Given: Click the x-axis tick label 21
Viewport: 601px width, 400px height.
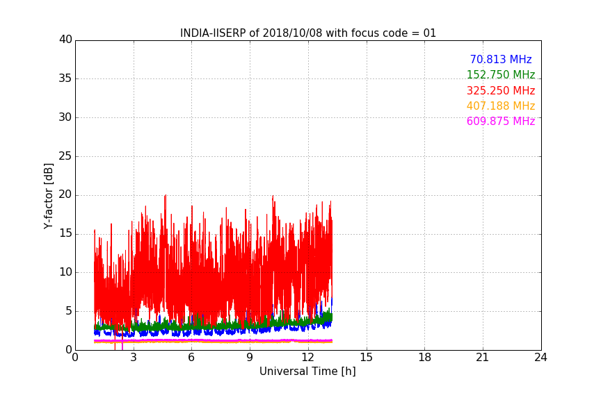Looking at the screenshot, I should [x=483, y=358].
